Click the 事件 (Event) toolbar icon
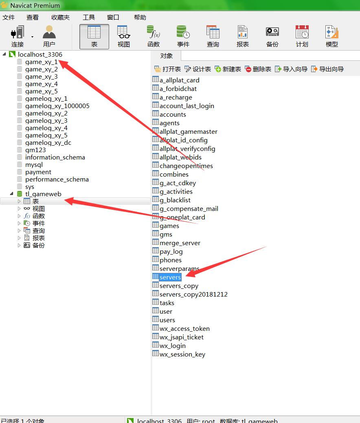 click(183, 36)
